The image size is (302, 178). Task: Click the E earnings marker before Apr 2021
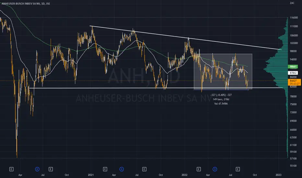pos(105,169)
